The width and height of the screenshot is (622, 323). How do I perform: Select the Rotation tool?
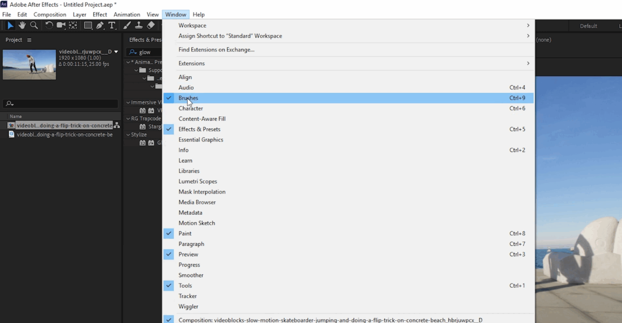[x=49, y=25]
